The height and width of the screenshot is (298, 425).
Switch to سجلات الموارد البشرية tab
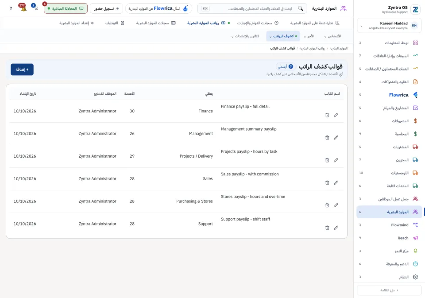pos(156,23)
